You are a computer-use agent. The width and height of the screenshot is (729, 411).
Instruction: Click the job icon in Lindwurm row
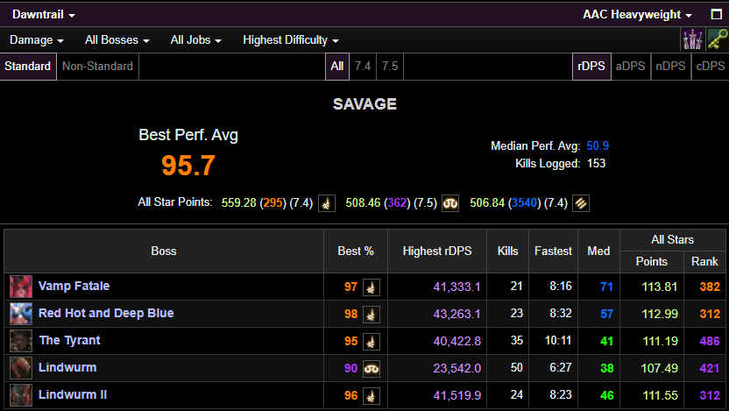coord(371,369)
